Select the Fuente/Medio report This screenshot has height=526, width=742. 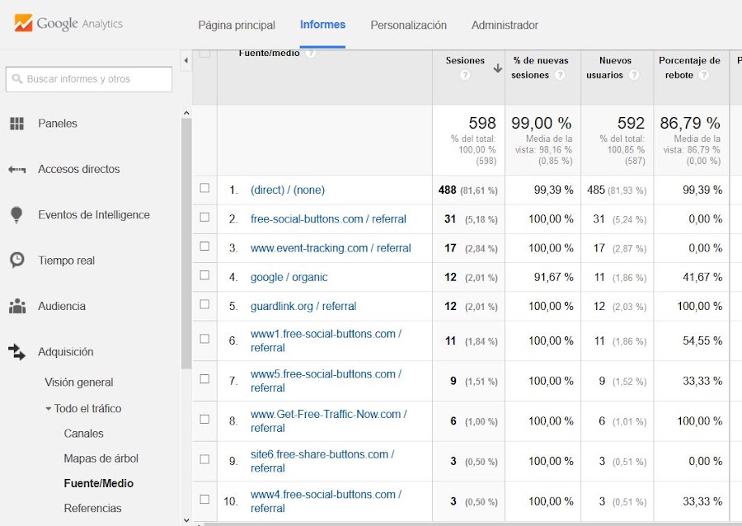[x=99, y=483]
